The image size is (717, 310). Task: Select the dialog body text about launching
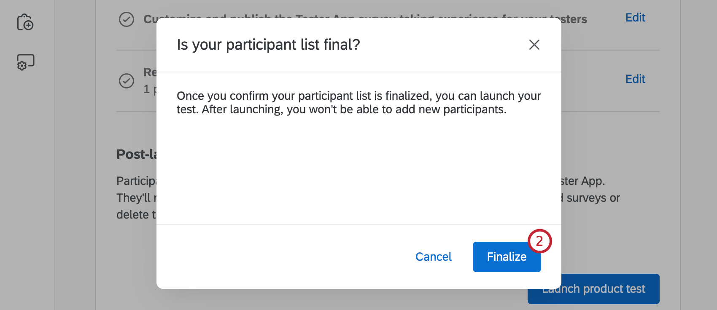(358, 102)
